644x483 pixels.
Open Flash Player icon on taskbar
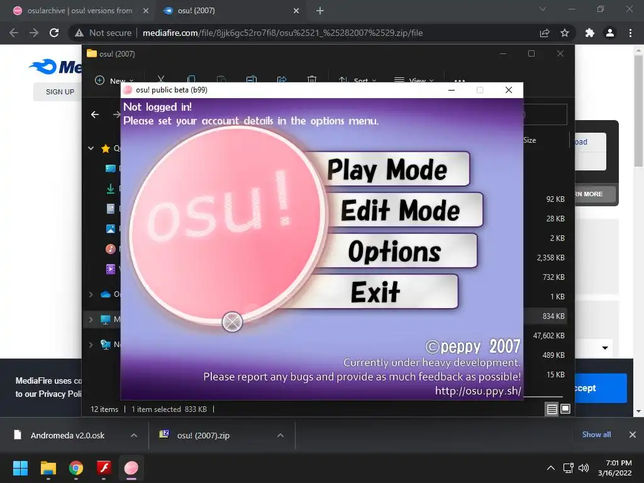coord(104,468)
